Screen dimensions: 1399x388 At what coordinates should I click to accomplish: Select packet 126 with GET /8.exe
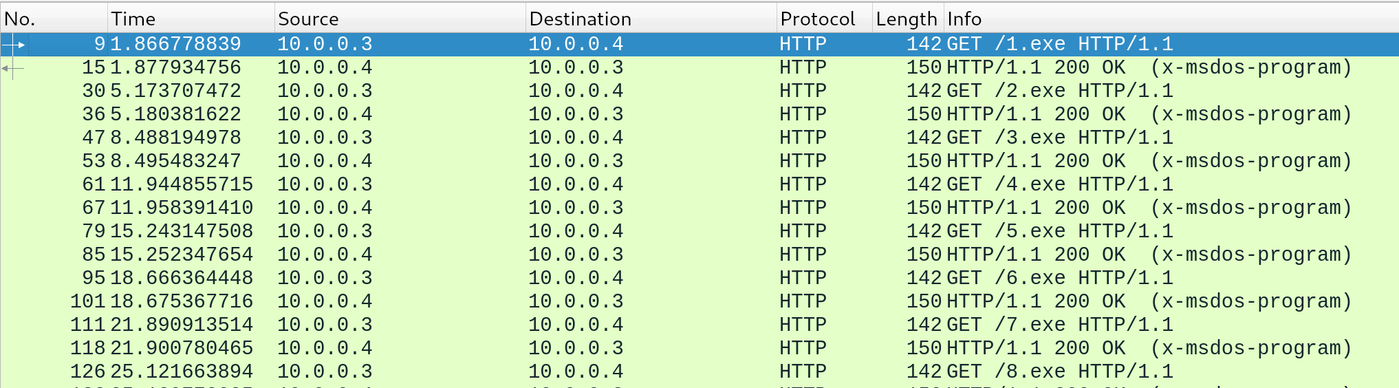pos(1059,371)
